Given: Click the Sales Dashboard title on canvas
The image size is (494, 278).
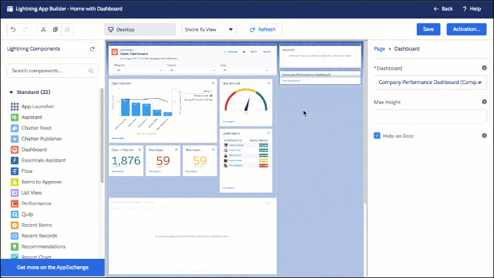Looking at the screenshot, I should 134,54.
